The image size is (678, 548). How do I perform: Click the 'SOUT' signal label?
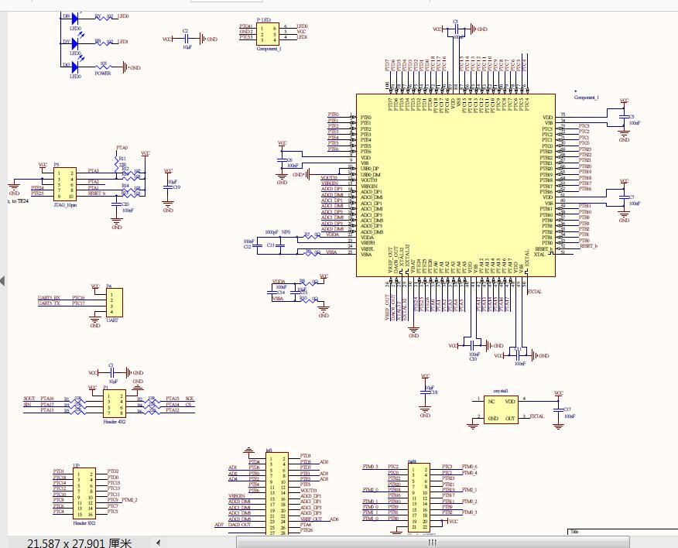coord(29,399)
